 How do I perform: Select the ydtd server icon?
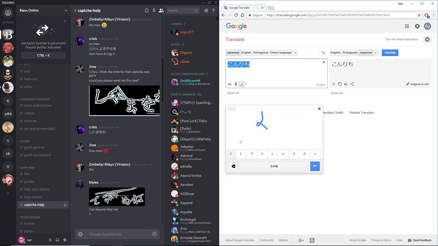pos(8,114)
